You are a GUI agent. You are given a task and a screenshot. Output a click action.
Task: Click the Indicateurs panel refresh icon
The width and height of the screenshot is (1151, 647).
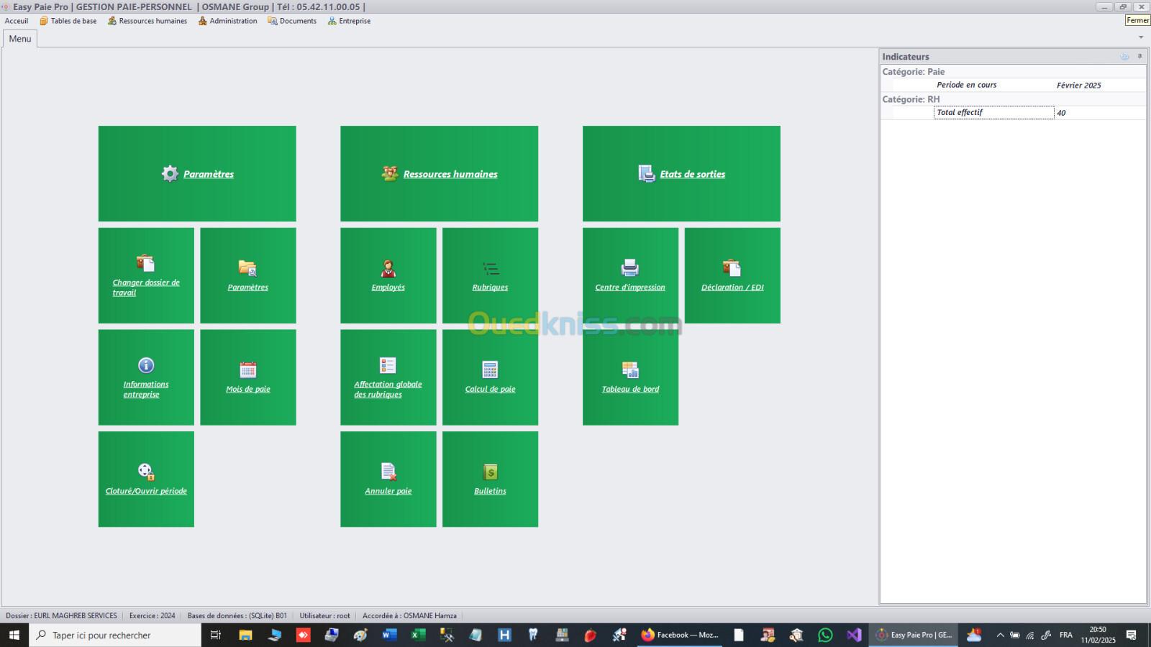tap(1124, 56)
